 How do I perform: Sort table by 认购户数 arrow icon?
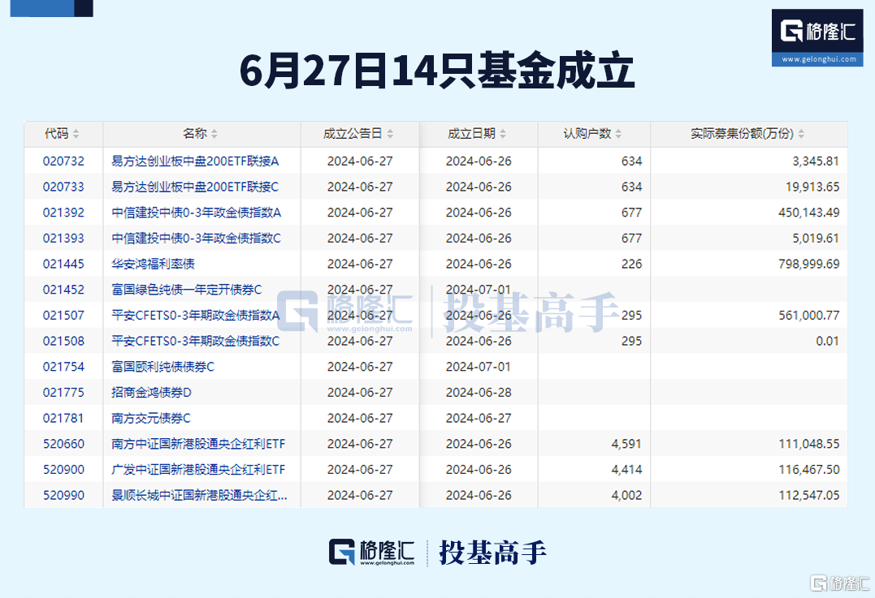click(618, 134)
